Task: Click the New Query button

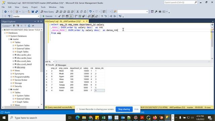Action: [47, 12]
